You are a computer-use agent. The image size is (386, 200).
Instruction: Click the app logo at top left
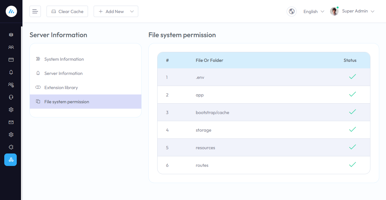pyautogui.click(x=11, y=11)
